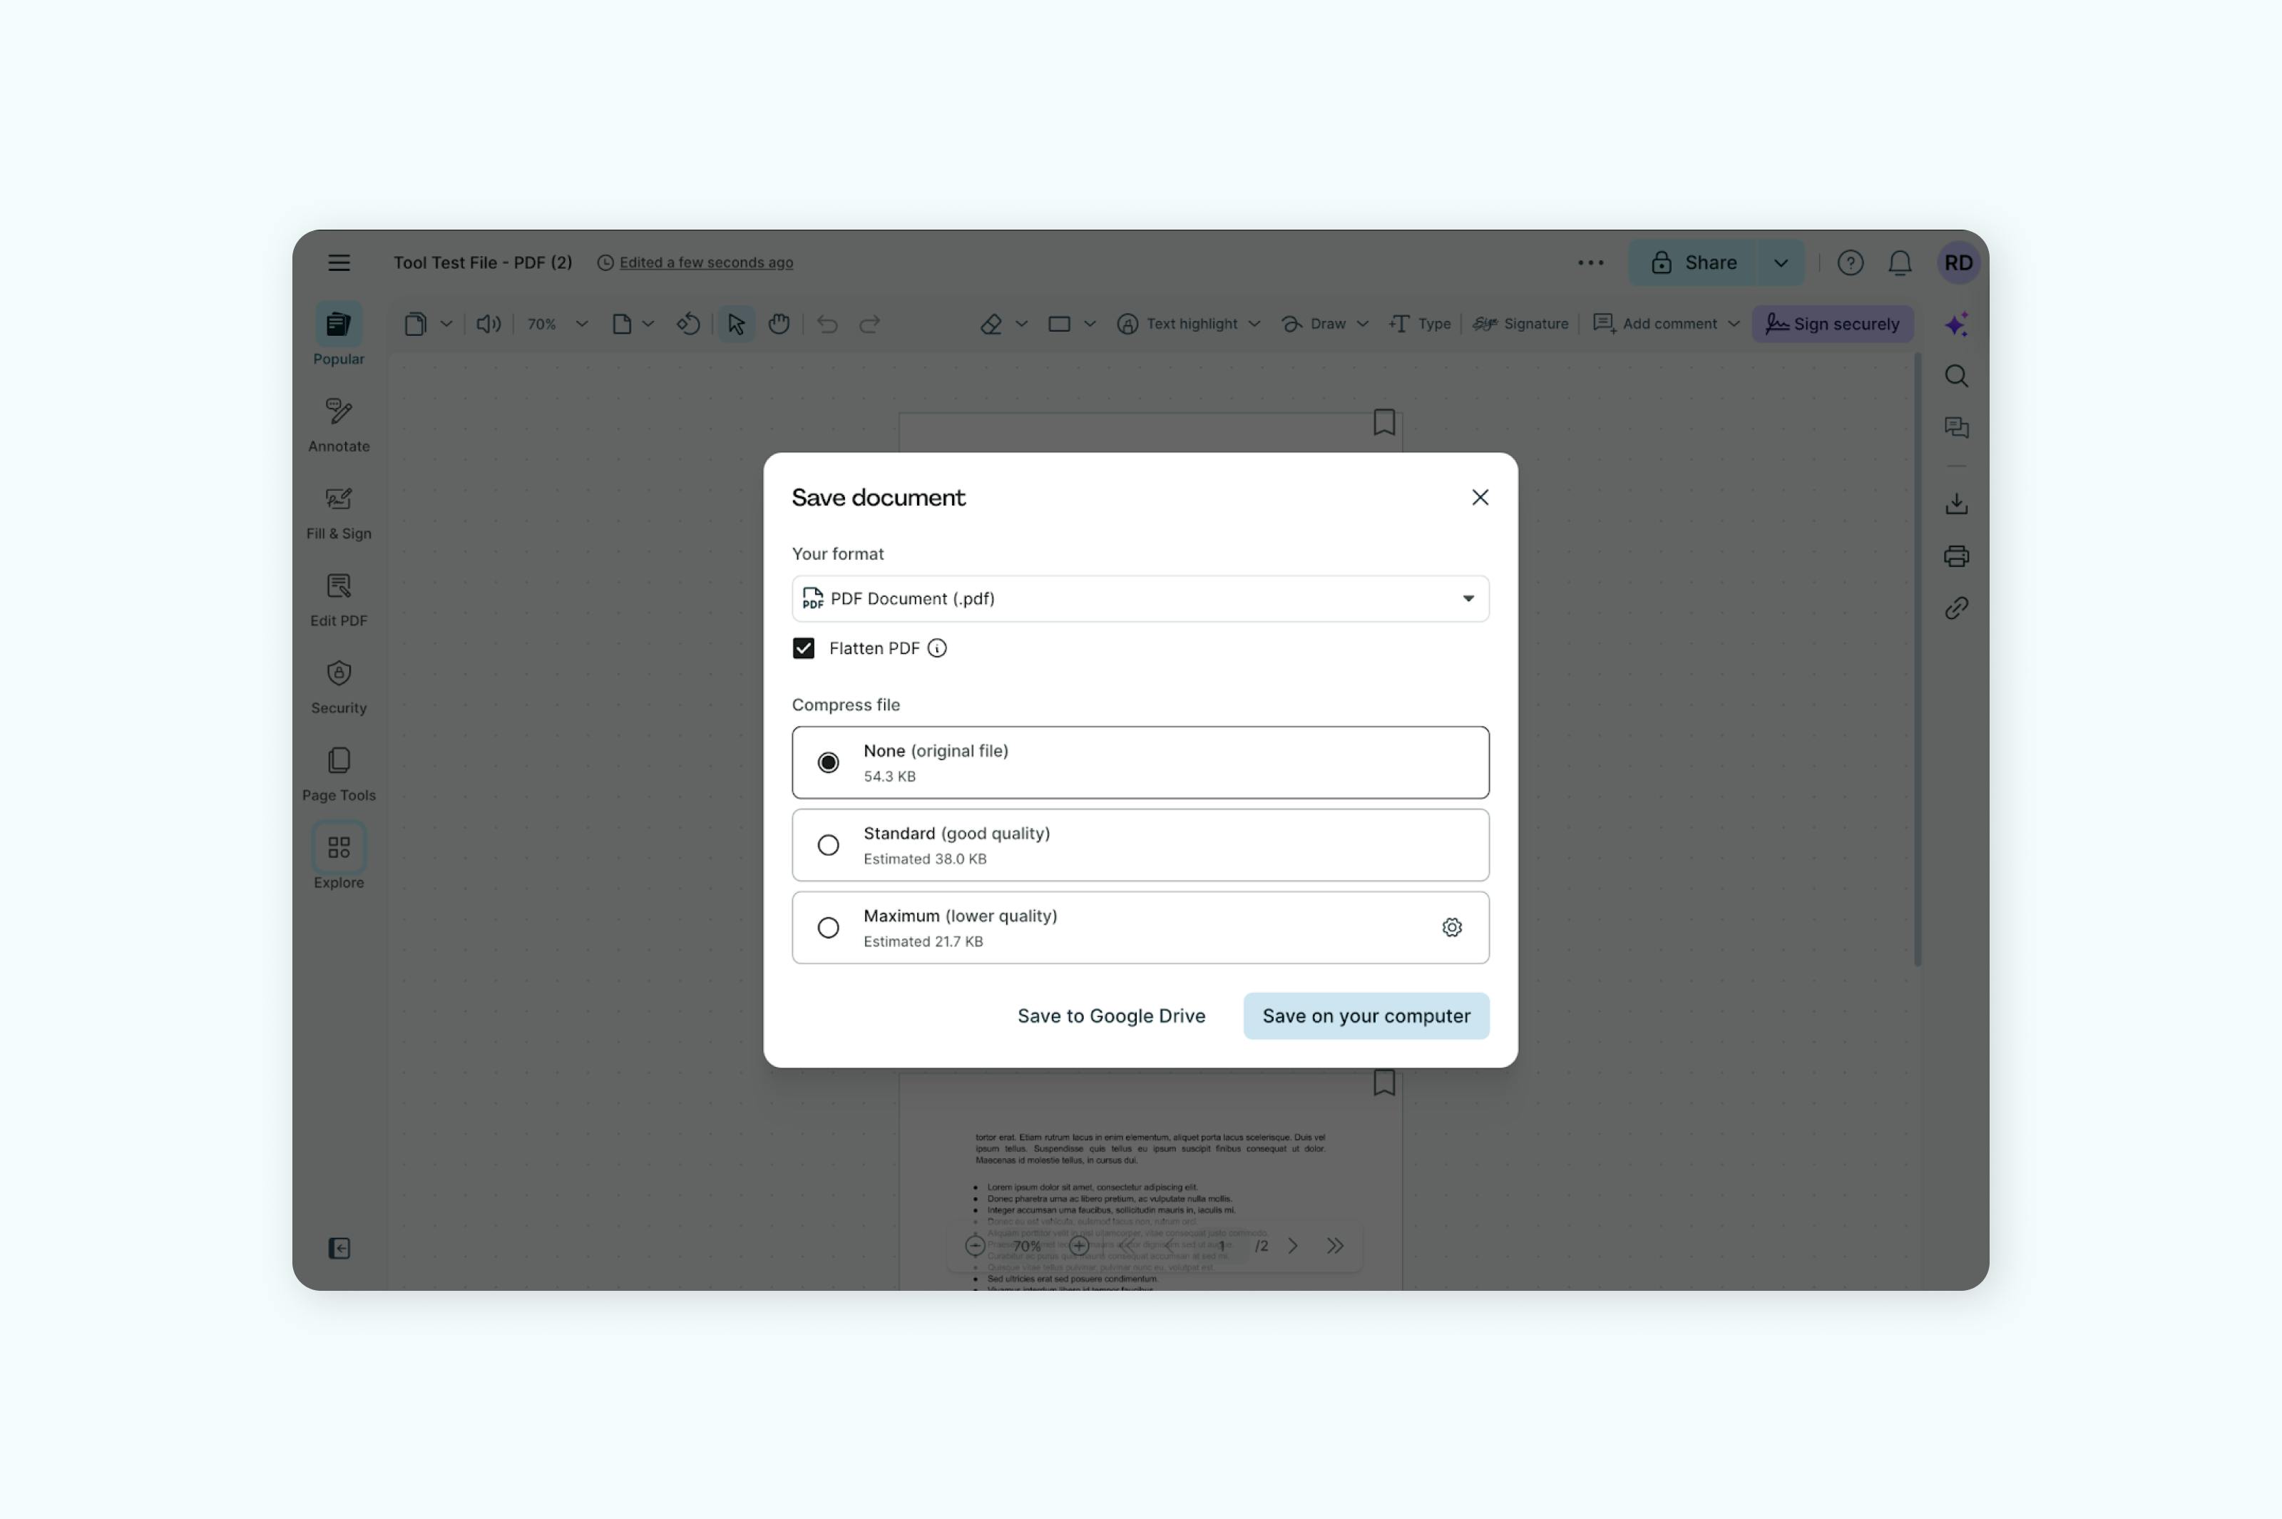Switch to the Security sidebar tab
The height and width of the screenshot is (1519, 2282).
point(338,687)
